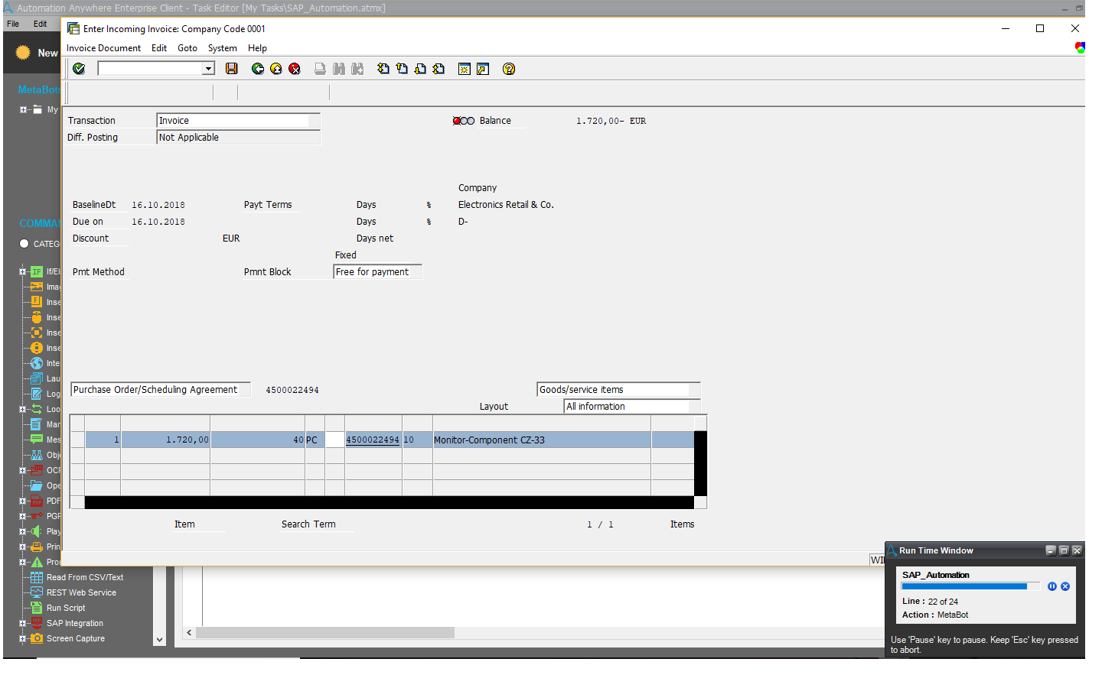
Task: Click the purchase order 4500022494 link
Action: [373, 440]
